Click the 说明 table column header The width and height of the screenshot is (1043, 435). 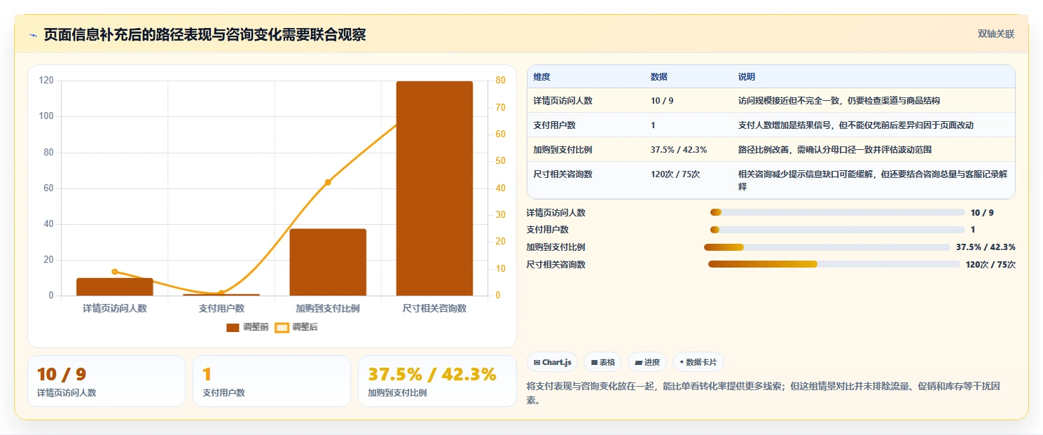[747, 77]
